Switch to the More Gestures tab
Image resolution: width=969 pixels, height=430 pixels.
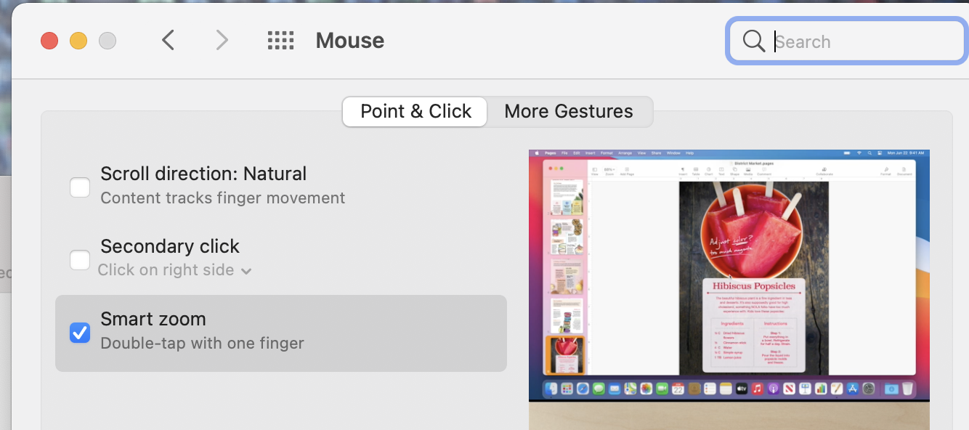pos(569,111)
